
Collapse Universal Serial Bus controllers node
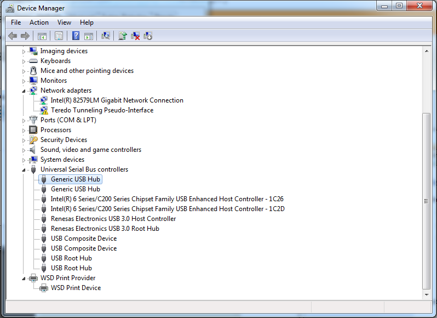click(x=24, y=170)
